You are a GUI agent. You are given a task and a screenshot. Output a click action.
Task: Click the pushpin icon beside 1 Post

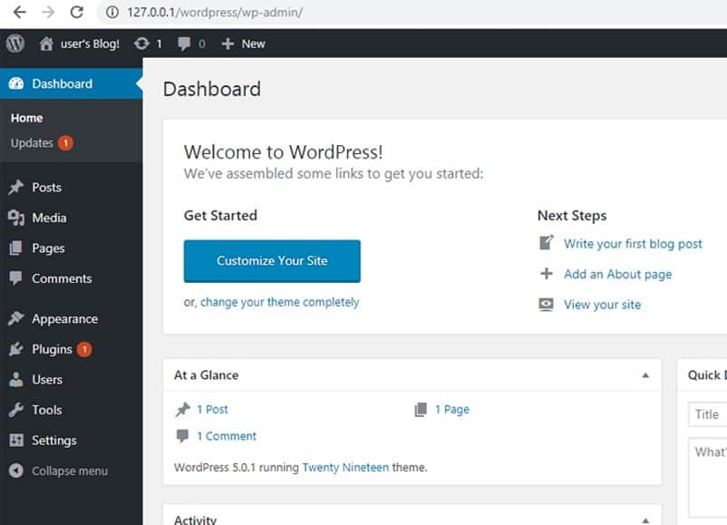(183, 410)
